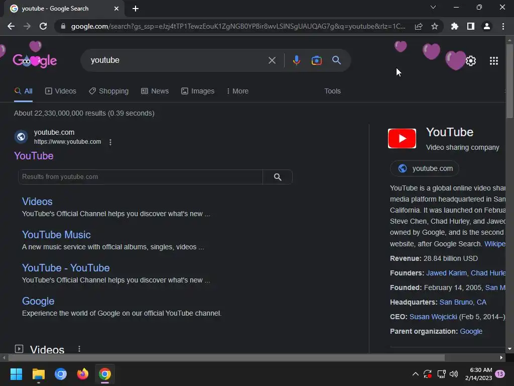Viewport: 514px width, 386px height.
Task: Click the site search magnifier button
Action: (278, 177)
